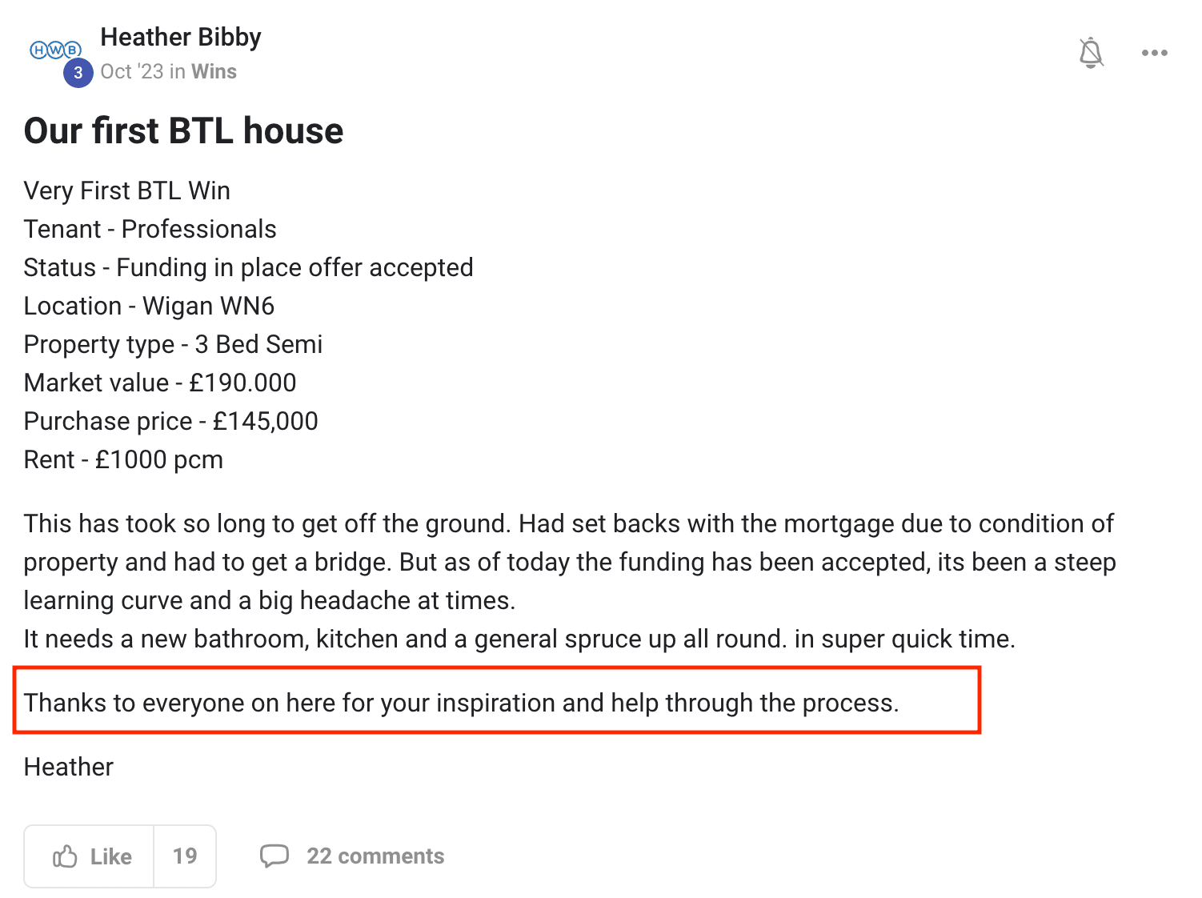Click the 'Property type - 3 Bed Semi' line

click(173, 344)
